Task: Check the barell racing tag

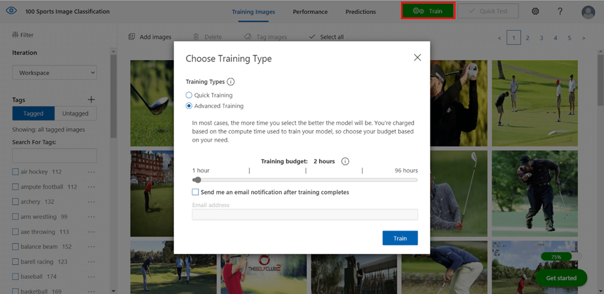Action: tap(16, 262)
